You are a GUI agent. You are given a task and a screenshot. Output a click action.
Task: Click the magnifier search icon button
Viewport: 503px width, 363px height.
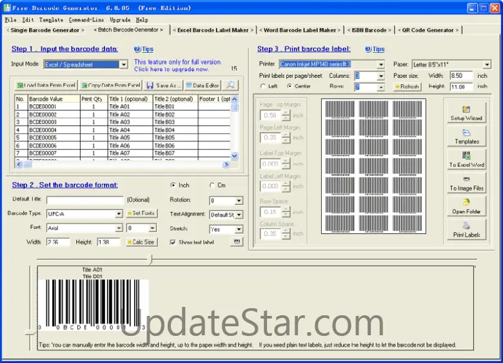(231, 85)
